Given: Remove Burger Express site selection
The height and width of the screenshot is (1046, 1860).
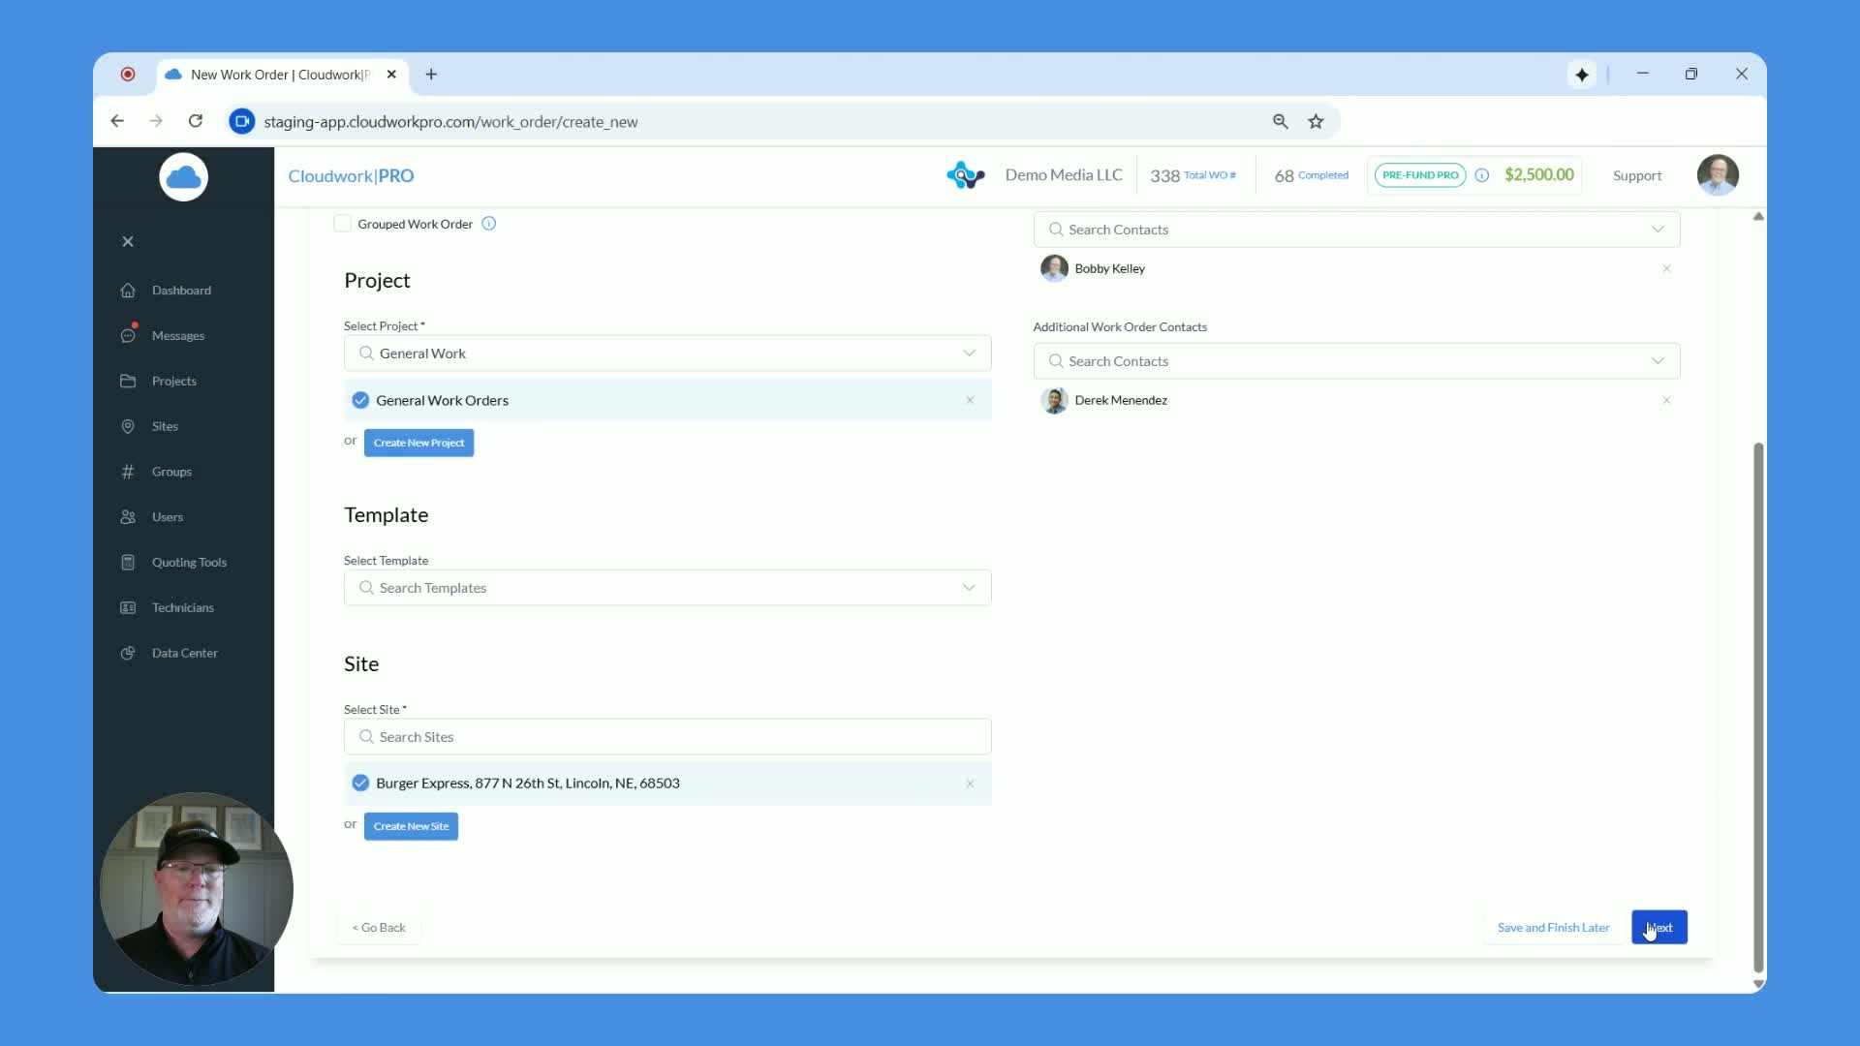Looking at the screenshot, I should tap(970, 784).
